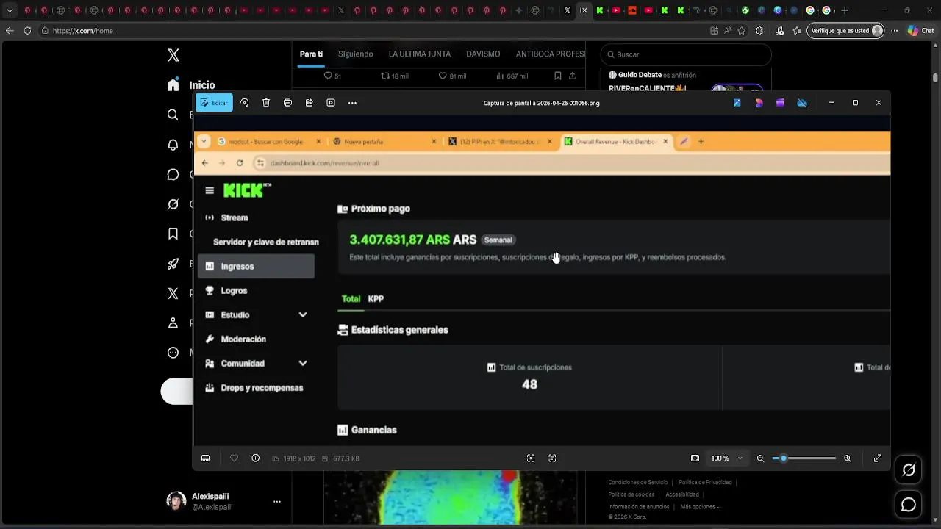941x529 pixels.
Task: Delete the screenshot with trash icon
Action: (266, 103)
